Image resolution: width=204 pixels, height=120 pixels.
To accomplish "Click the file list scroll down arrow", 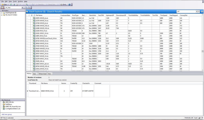I will [202, 70].
